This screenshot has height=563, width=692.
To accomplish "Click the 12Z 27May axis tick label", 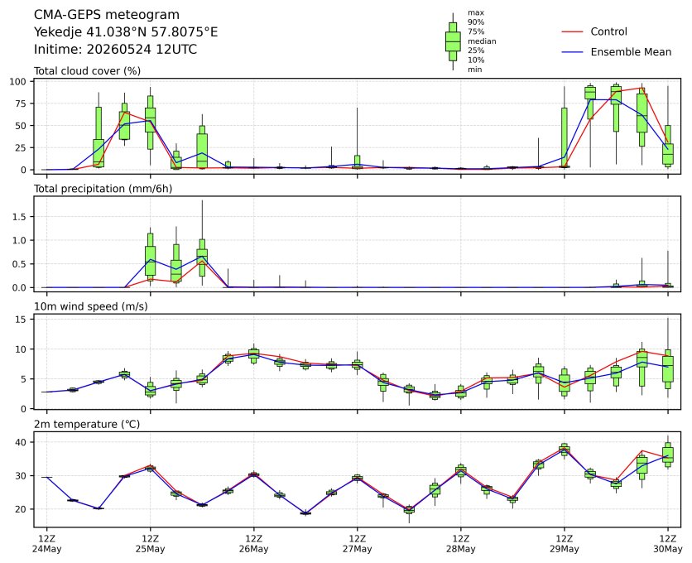I will tap(357, 544).
